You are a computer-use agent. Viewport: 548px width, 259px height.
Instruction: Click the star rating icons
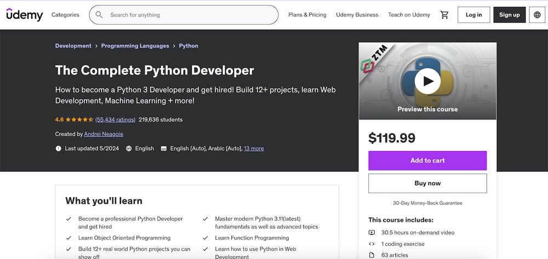point(79,119)
